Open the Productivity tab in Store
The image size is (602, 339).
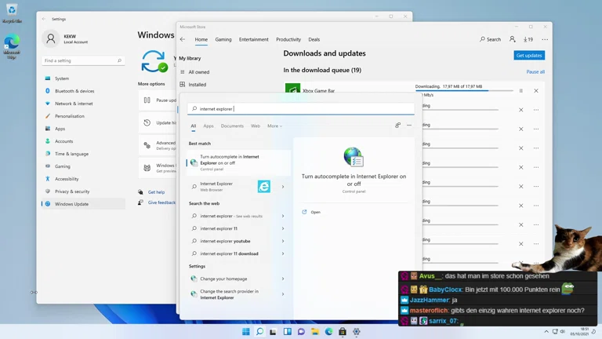288,39
